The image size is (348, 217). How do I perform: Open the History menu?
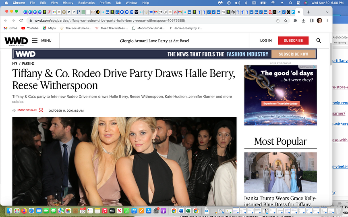(x=68, y=3)
